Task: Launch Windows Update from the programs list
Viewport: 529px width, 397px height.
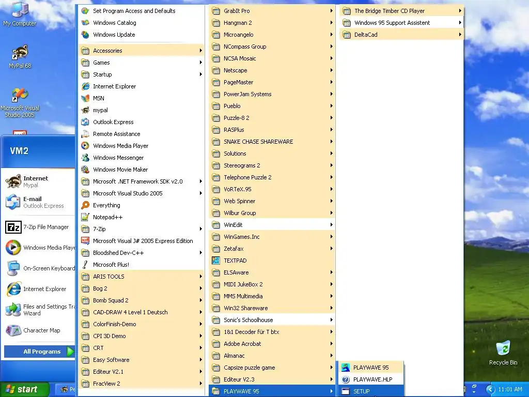Action: coord(141,35)
